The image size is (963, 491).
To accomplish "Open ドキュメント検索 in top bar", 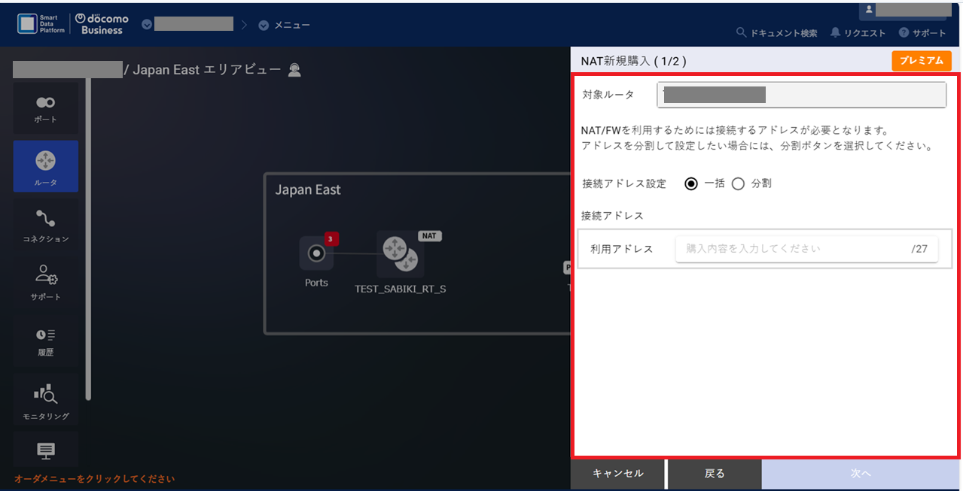I will pyautogui.click(x=777, y=33).
